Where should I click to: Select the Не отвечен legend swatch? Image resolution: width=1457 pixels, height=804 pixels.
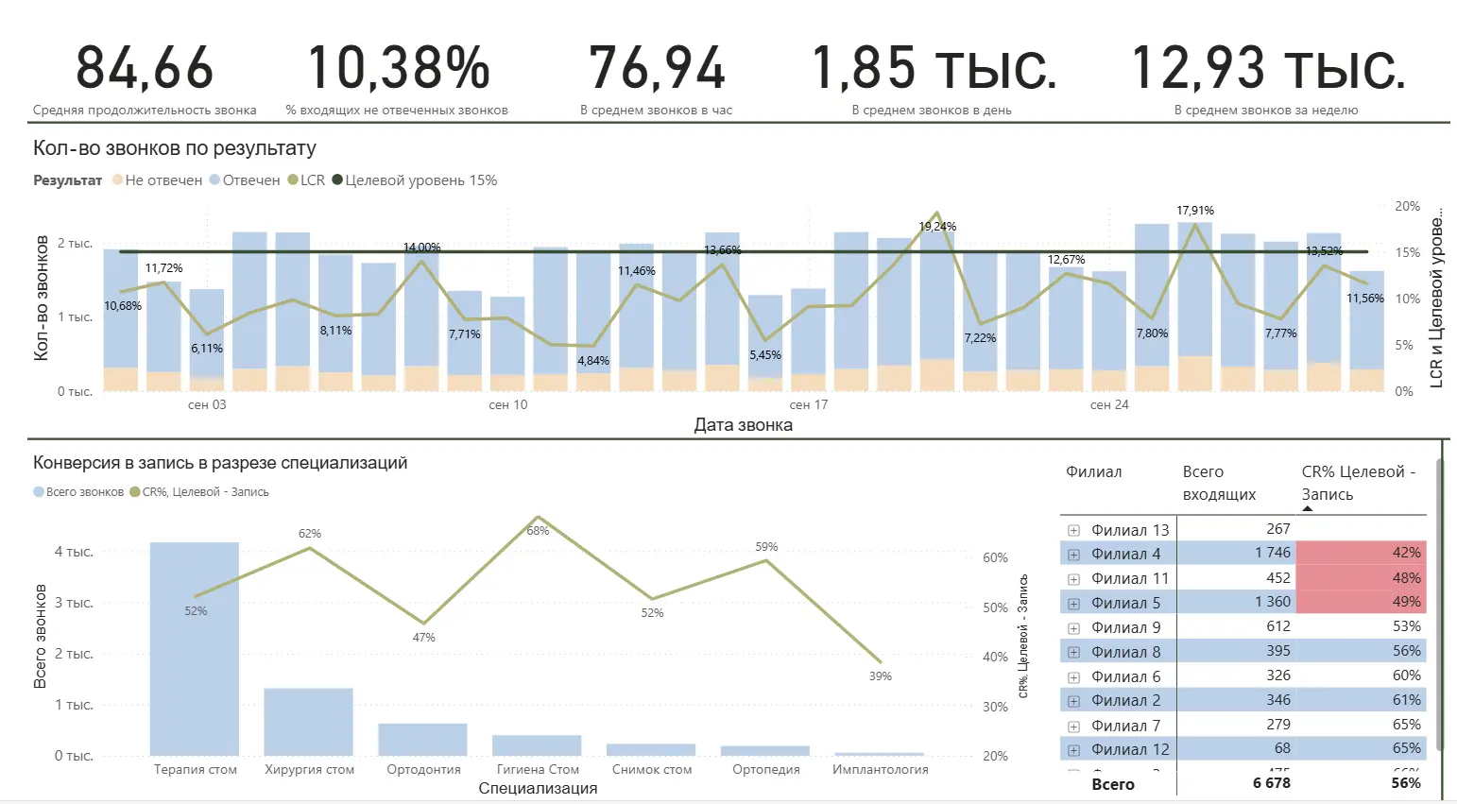tap(118, 180)
